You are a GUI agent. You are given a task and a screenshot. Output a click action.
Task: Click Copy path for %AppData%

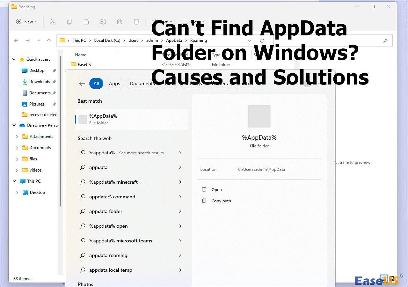pos(221,201)
